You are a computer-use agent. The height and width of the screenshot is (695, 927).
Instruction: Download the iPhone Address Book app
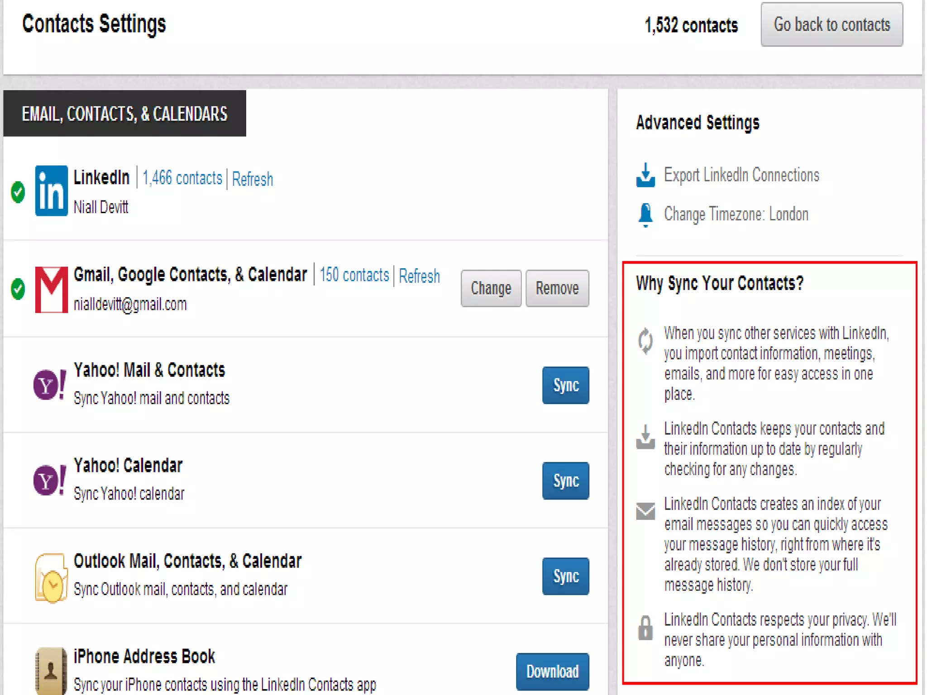552,671
